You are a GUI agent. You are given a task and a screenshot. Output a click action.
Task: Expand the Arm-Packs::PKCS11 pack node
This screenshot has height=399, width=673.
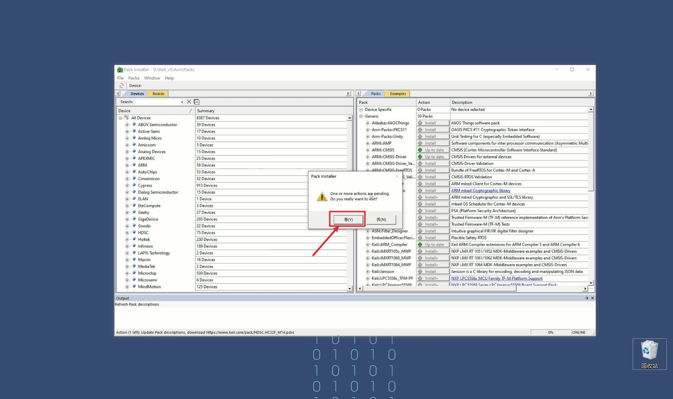(368, 130)
